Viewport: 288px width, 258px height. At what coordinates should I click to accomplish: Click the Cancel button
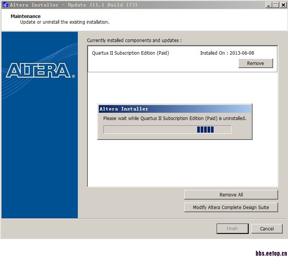[x=267, y=229]
